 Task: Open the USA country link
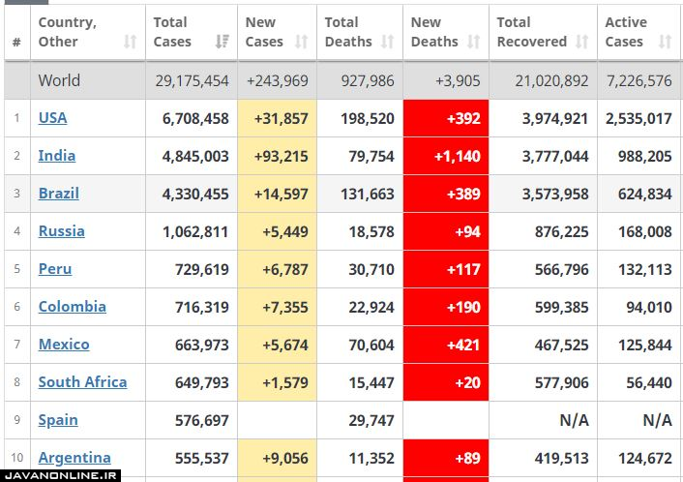click(52, 118)
